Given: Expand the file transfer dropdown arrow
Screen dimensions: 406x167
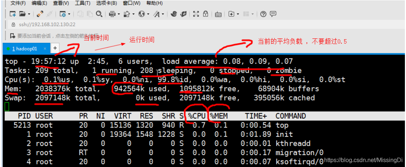Looking at the screenshot, I should (134, 14).
